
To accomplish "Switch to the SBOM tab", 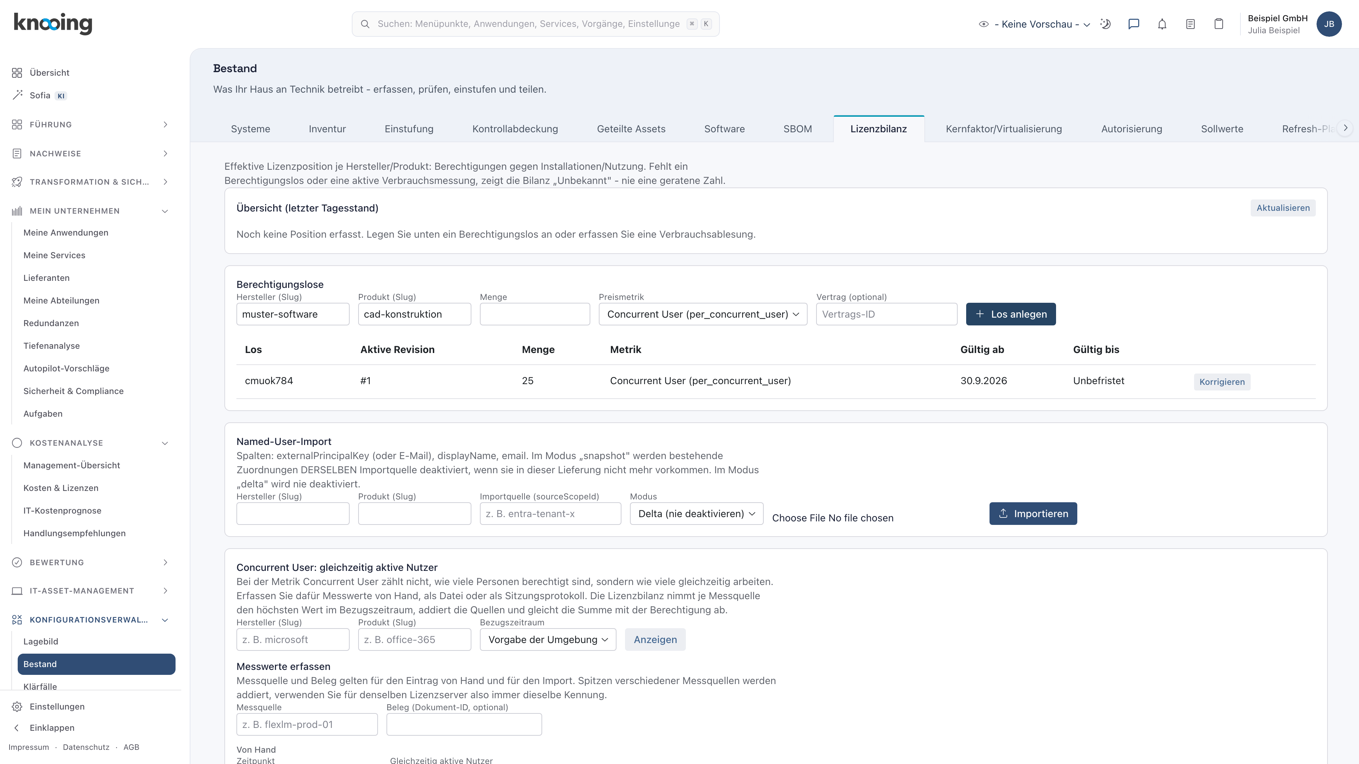I will (x=798, y=129).
